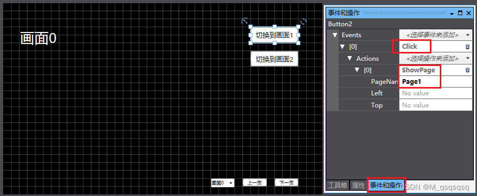Switch to the 工具箱 tab
The height and width of the screenshot is (196, 477).
(x=338, y=186)
